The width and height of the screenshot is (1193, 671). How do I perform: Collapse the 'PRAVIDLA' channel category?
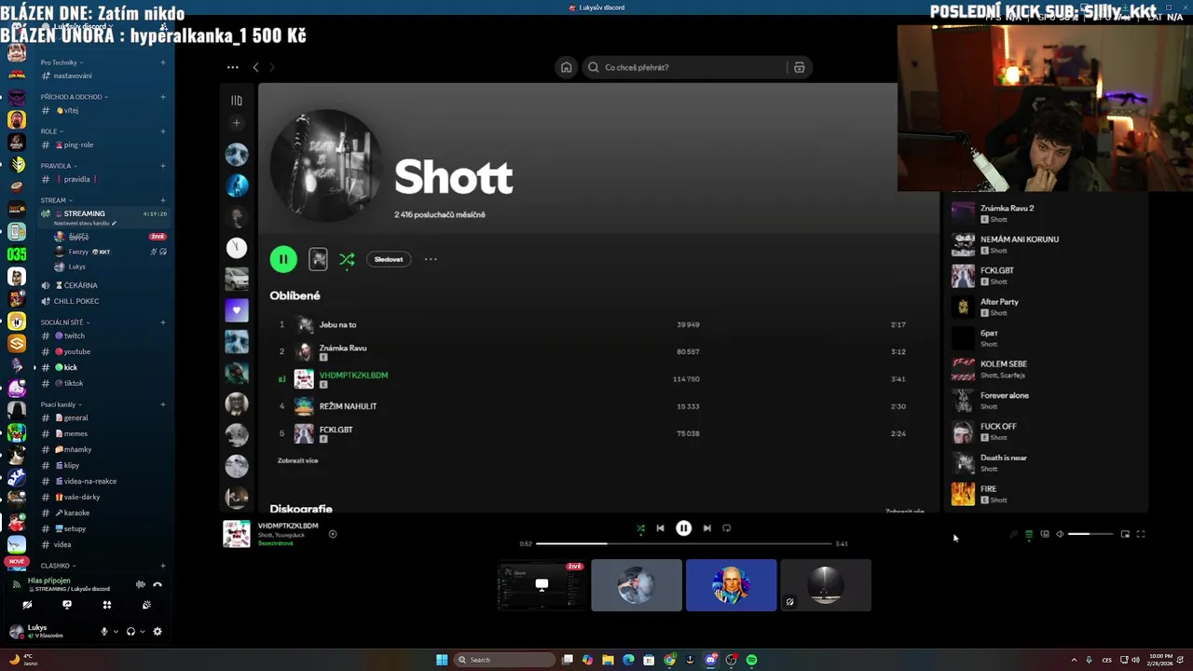pos(59,166)
